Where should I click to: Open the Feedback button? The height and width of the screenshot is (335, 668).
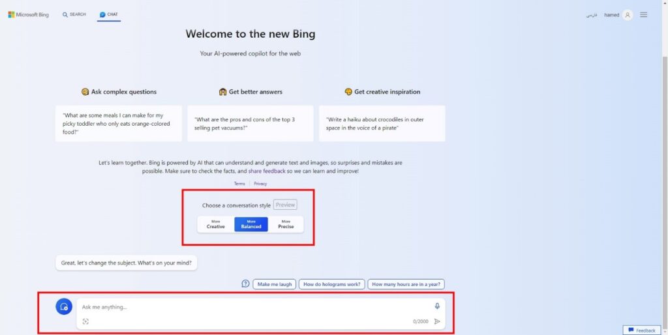coord(642,330)
